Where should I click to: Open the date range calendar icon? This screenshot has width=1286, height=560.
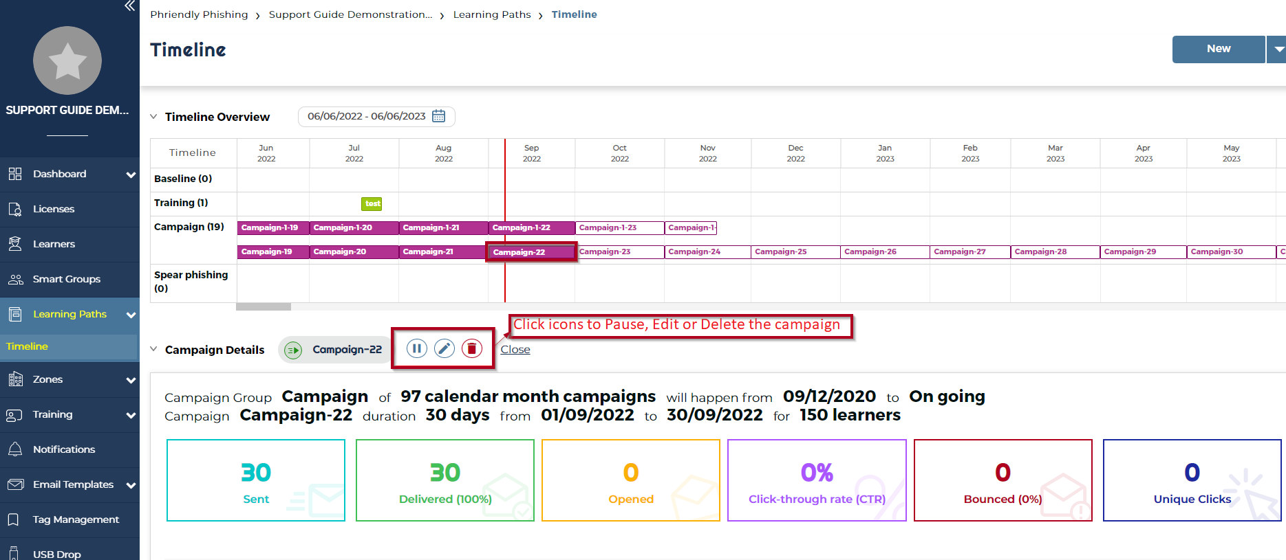[x=438, y=116]
